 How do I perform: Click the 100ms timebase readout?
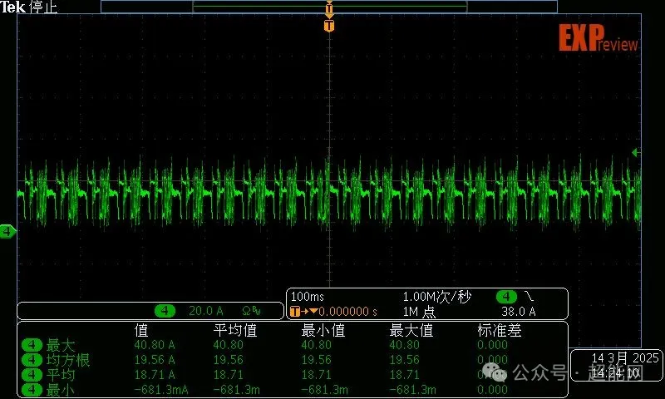(308, 297)
